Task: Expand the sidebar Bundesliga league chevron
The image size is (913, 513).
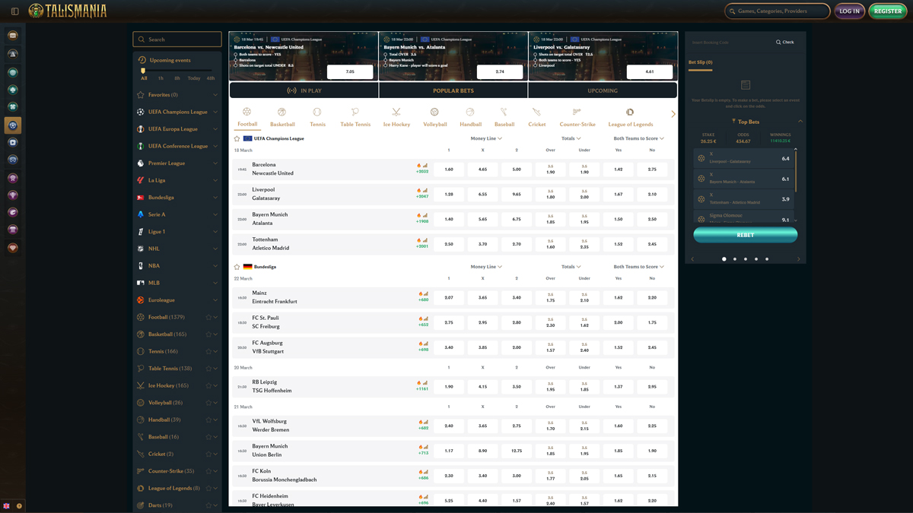Action: pos(215,198)
